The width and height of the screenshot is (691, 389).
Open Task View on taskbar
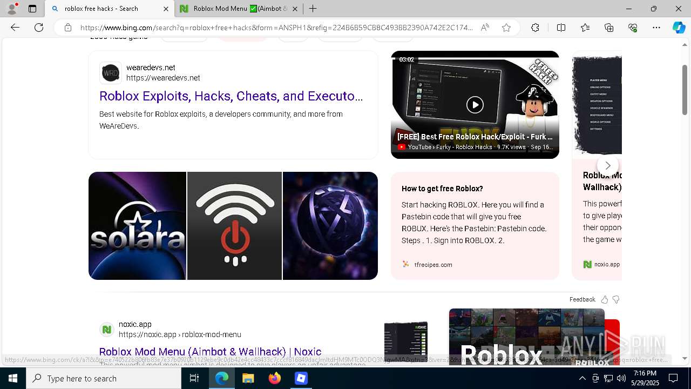(194, 378)
